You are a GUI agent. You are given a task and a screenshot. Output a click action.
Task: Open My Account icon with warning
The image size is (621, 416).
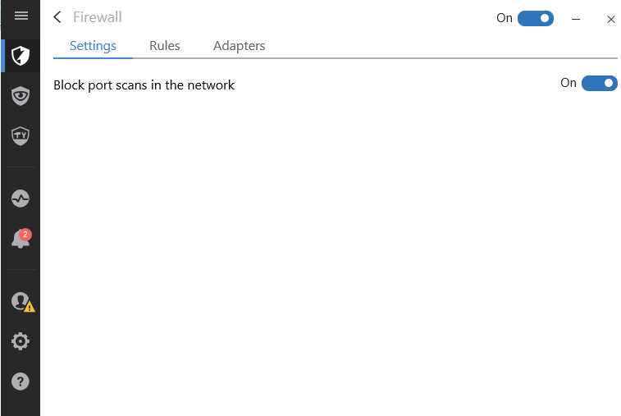pyautogui.click(x=23, y=302)
